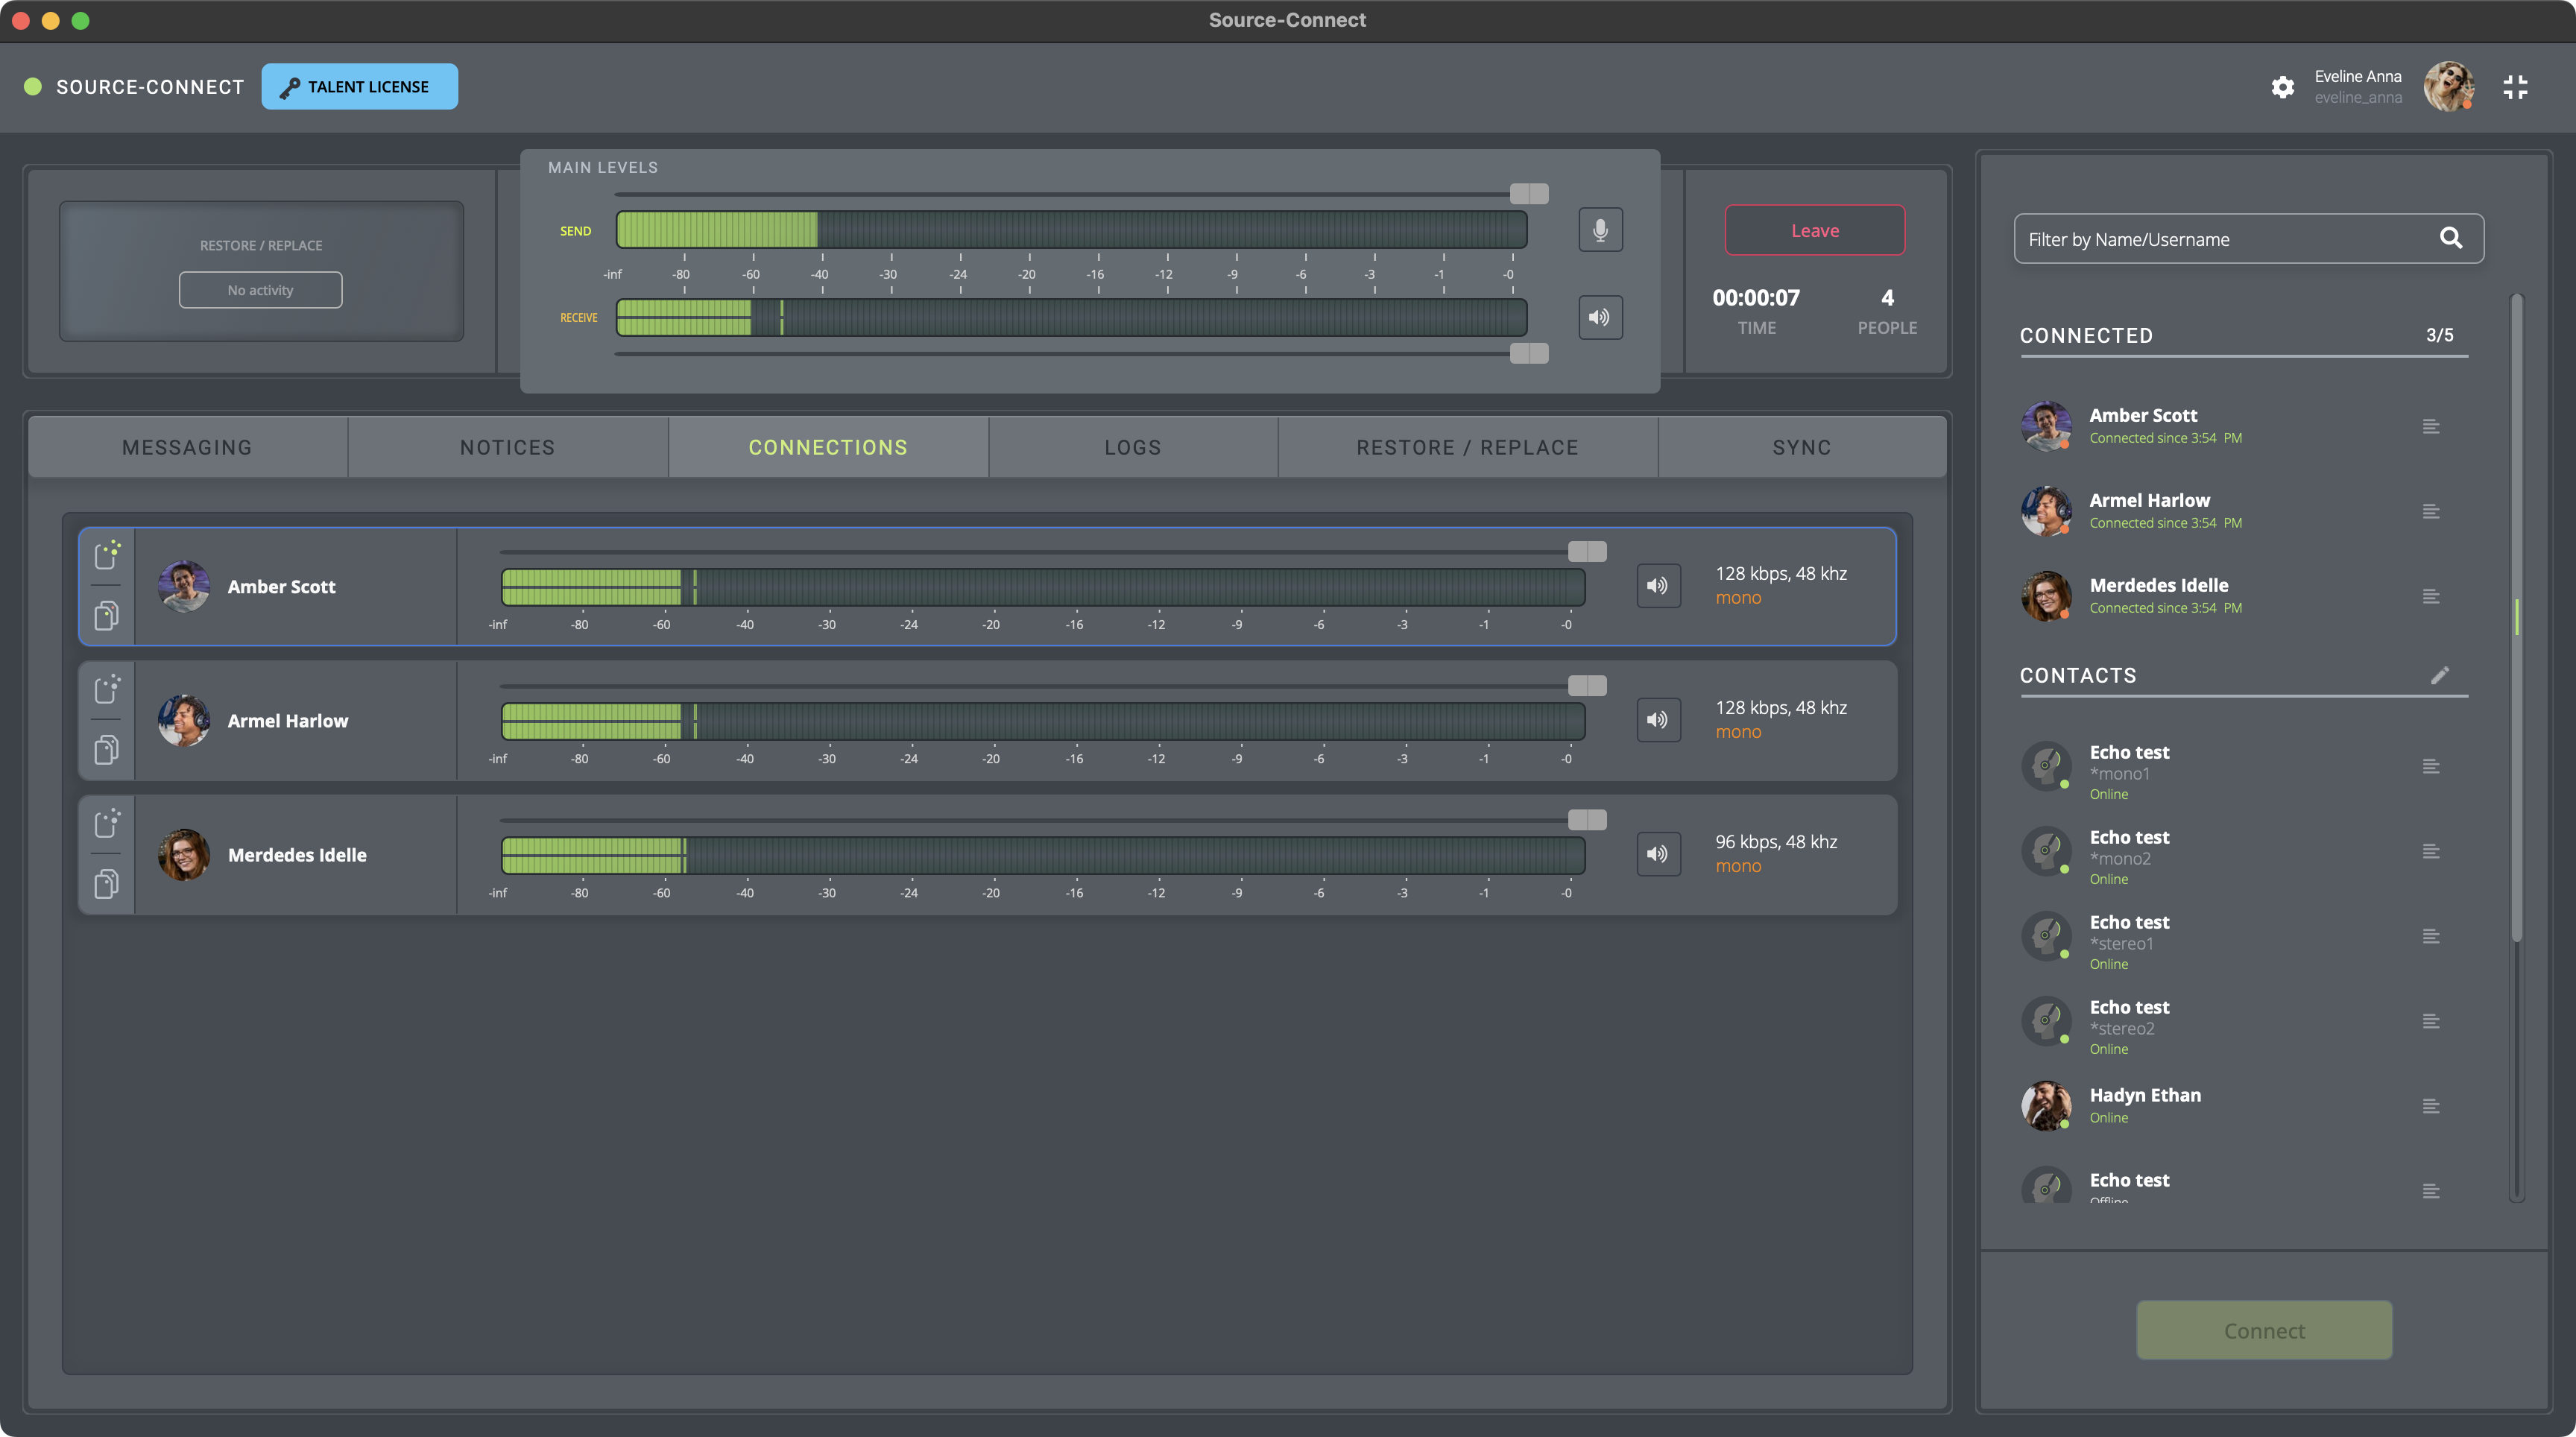Open Amber Scott's connected contact menu

[2431, 427]
